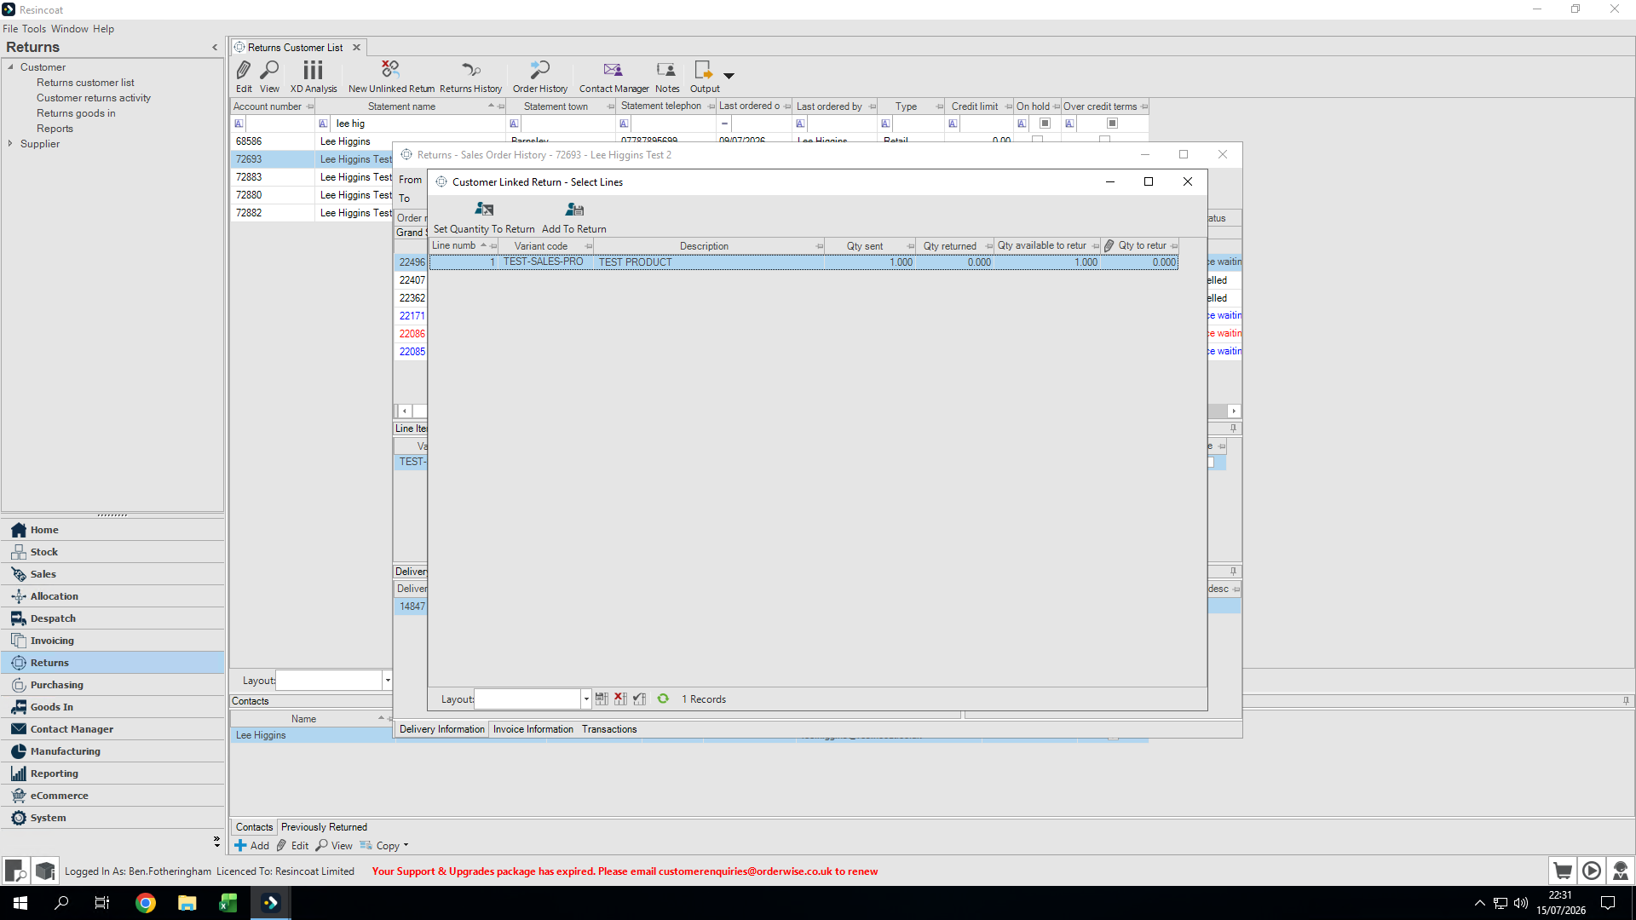Click the user support icon in status bar
Image resolution: width=1636 pixels, height=920 pixels.
tap(1621, 871)
